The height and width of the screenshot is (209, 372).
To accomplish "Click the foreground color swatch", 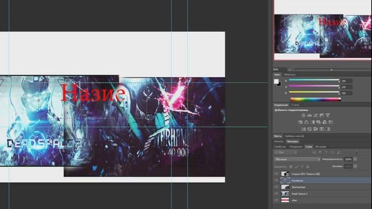I will (x=277, y=81).
